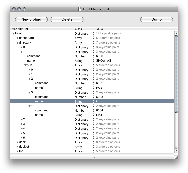Select the highlighted GRID value
This screenshot has height=173, width=188.
(100, 101)
